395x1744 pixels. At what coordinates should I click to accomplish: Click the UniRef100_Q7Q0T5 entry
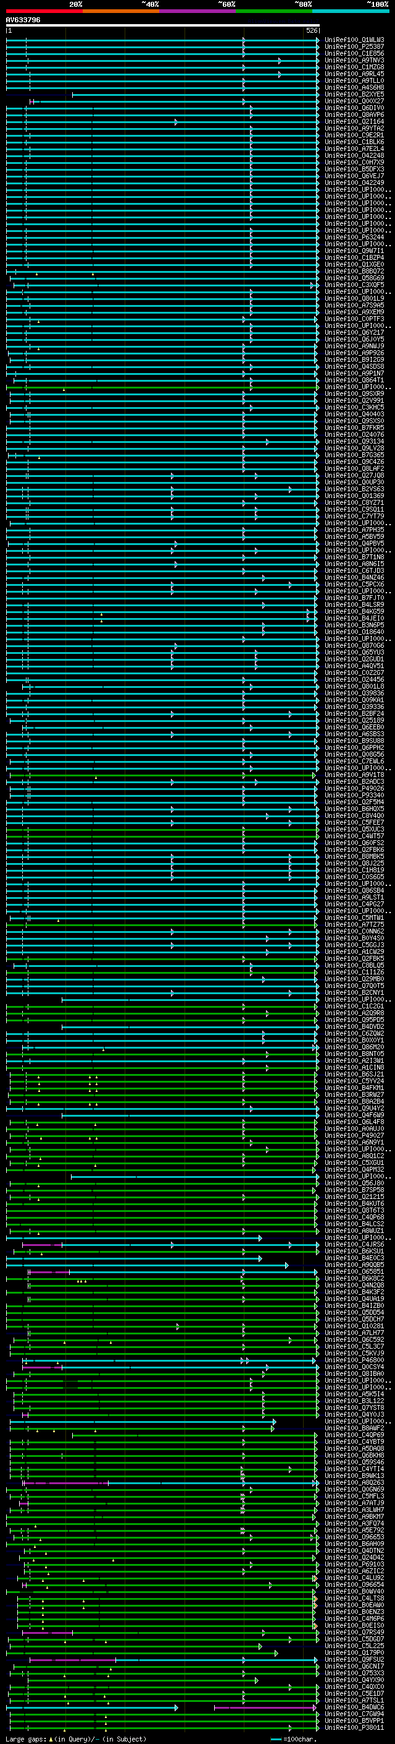354,986
